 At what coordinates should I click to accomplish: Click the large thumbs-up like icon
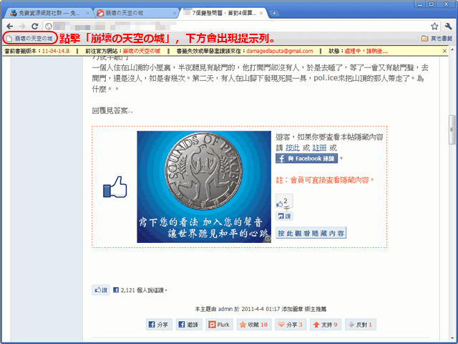pos(114,186)
